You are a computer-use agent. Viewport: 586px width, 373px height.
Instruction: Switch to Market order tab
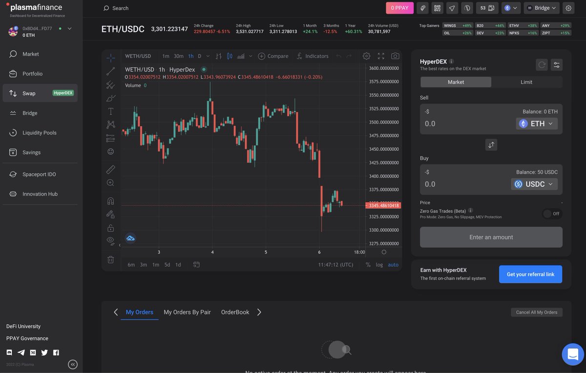click(x=456, y=82)
